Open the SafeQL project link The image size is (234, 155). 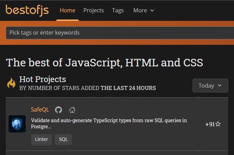coord(40,110)
